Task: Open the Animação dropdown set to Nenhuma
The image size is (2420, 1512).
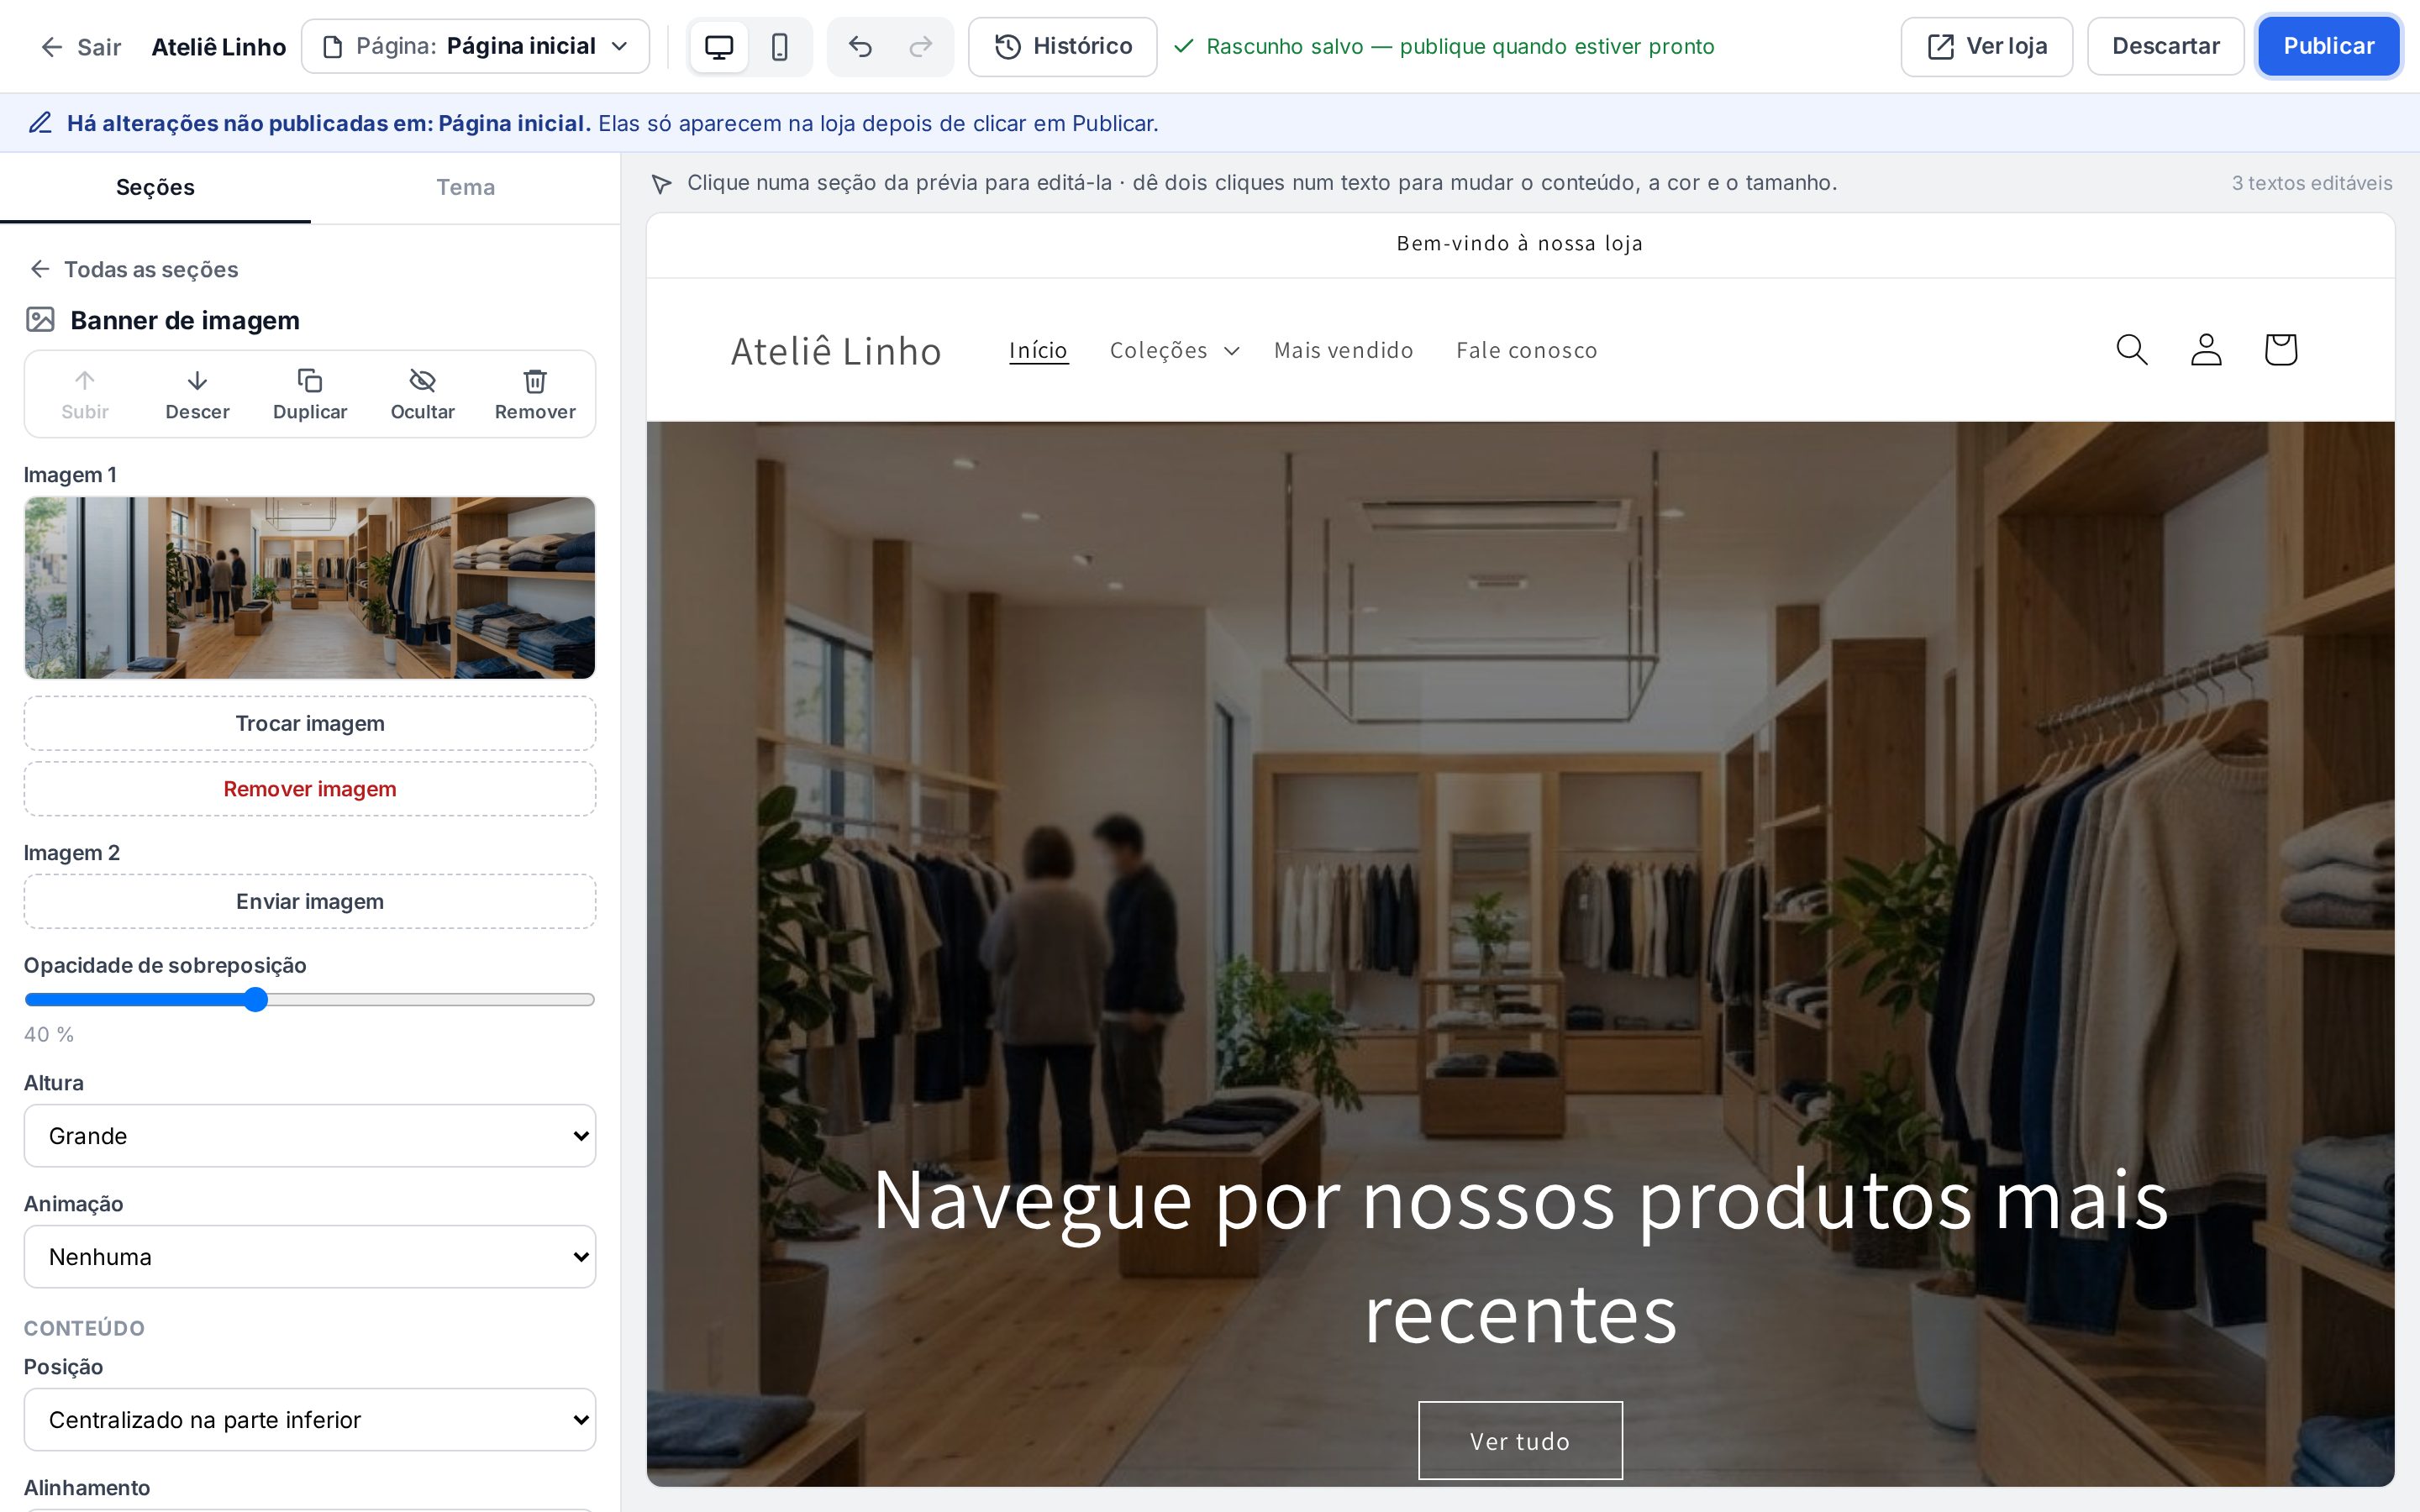Action: pos(310,1256)
